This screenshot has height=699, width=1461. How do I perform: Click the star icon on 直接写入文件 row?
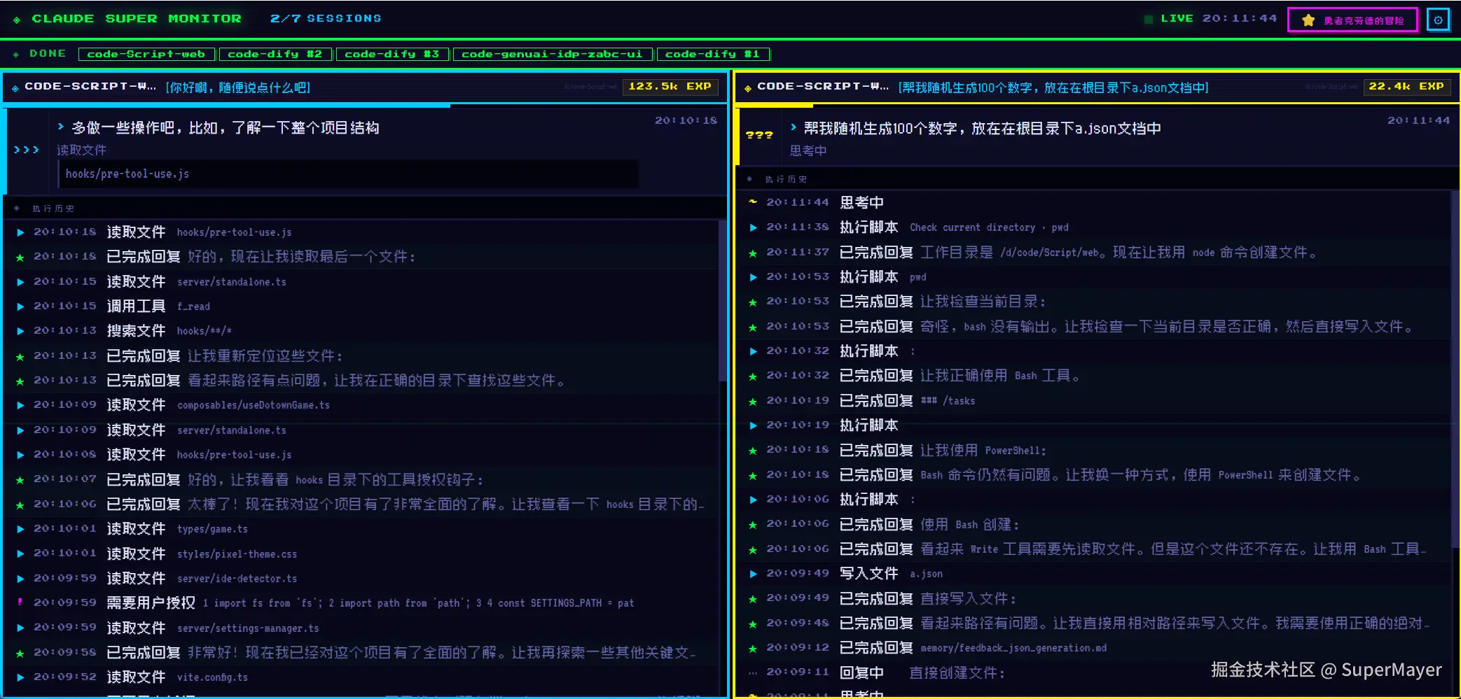(x=753, y=599)
